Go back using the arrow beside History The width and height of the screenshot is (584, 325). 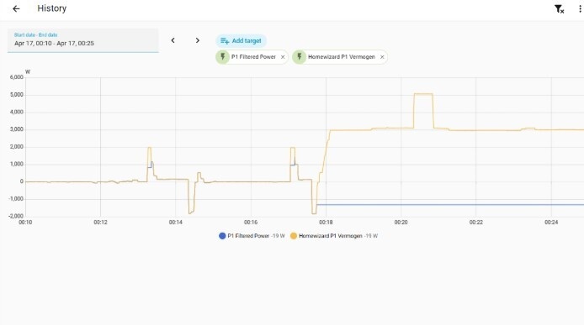pyautogui.click(x=16, y=8)
